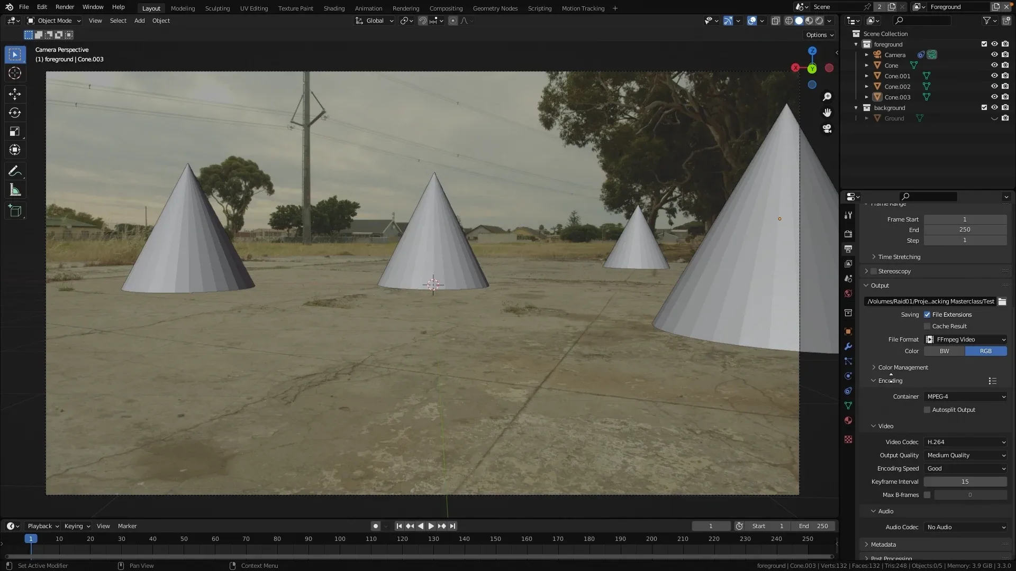Enable Autosplit Output checkbox
This screenshot has height=571, width=1016.
pyautogui.click(x=928, y=409)
